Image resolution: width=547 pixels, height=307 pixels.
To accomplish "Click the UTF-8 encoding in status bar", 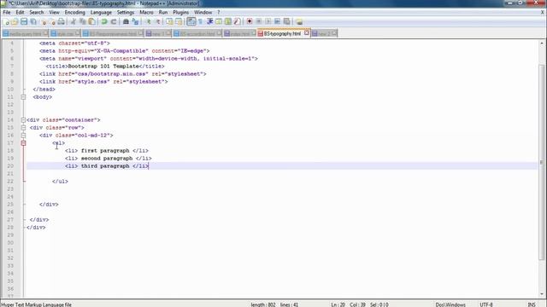I will click(x=486, y=304).
